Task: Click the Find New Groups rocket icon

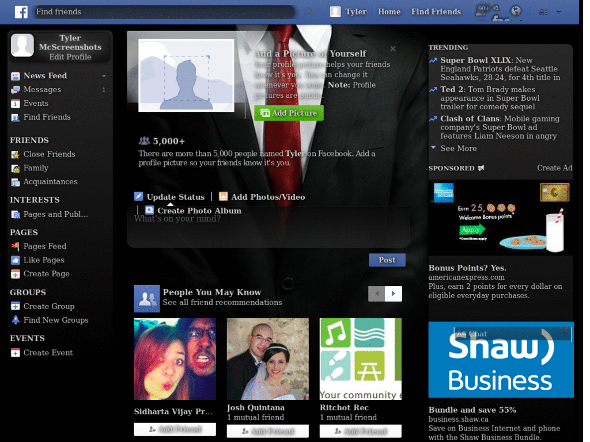Action: pyautogui.click(x=16, y=320)
